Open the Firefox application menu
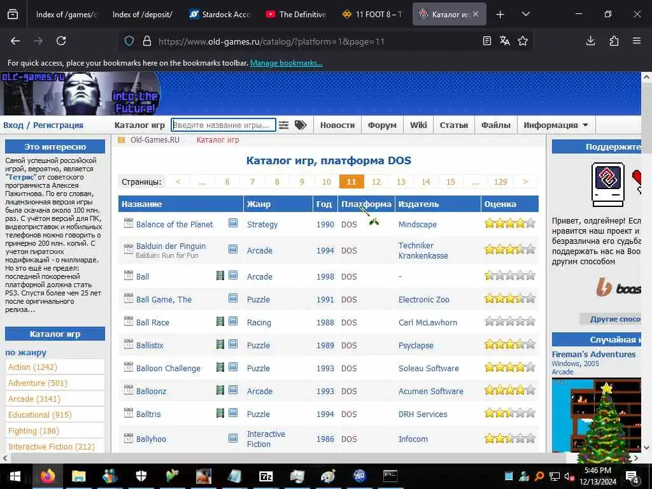This screenshot has height=489, width=652. [x=637, y=41]
